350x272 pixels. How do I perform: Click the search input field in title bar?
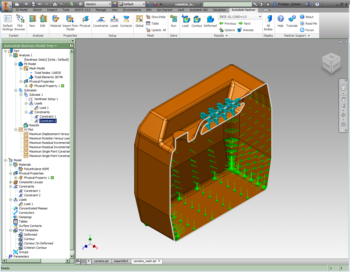(227, 4)
